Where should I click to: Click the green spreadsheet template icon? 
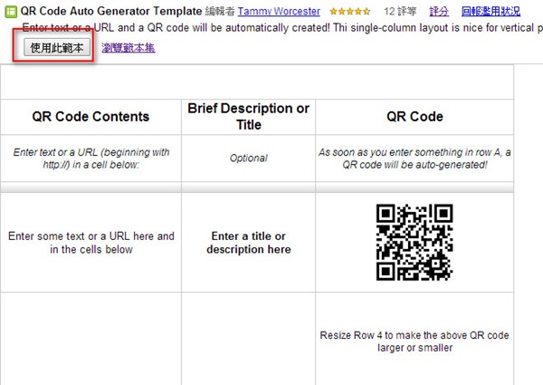tap(11, 12)
